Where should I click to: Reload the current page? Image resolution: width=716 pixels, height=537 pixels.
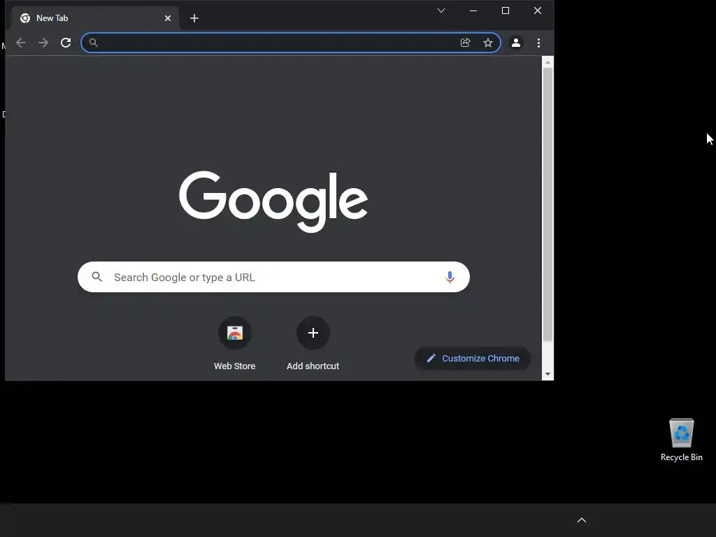pos(66,43)
